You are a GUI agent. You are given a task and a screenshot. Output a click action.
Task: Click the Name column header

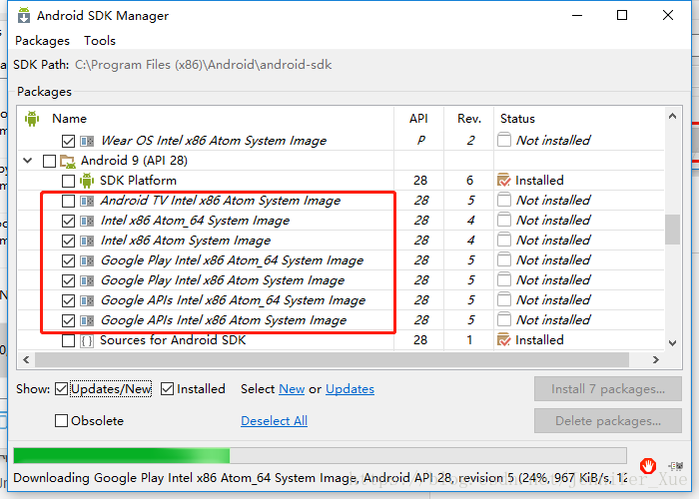(x=69, y=119)
